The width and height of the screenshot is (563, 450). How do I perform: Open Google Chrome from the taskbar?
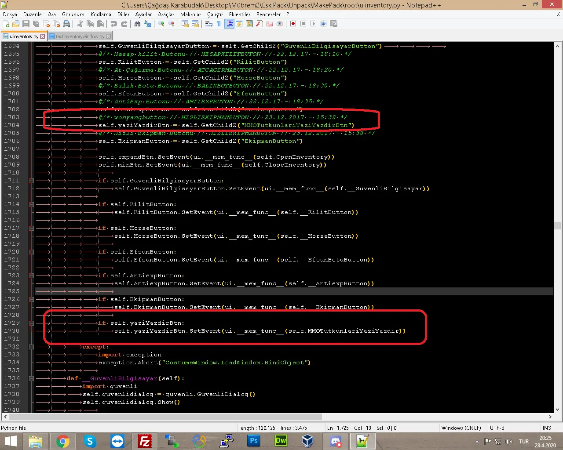pyautogui.click(x=62, y=441)
